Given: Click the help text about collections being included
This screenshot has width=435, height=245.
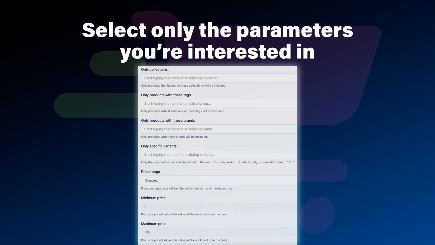Looking at the screenshot, I should point(184,85).
